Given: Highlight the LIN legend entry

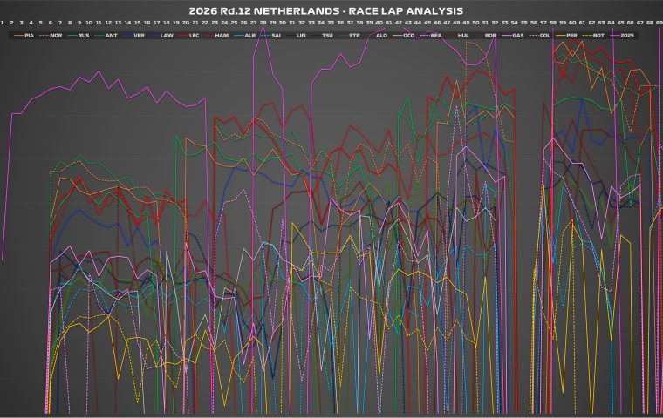Looking at the screenshot, I should [296, 36].
